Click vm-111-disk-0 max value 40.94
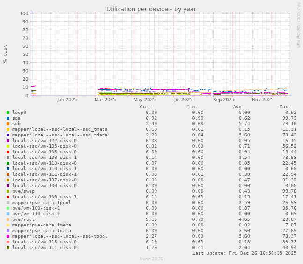Viewport: 303px width, 264px height. click(289, 248)
